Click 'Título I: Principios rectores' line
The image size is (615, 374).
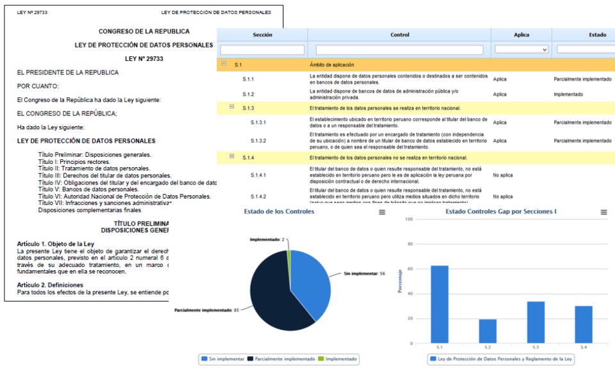point(74,162)
